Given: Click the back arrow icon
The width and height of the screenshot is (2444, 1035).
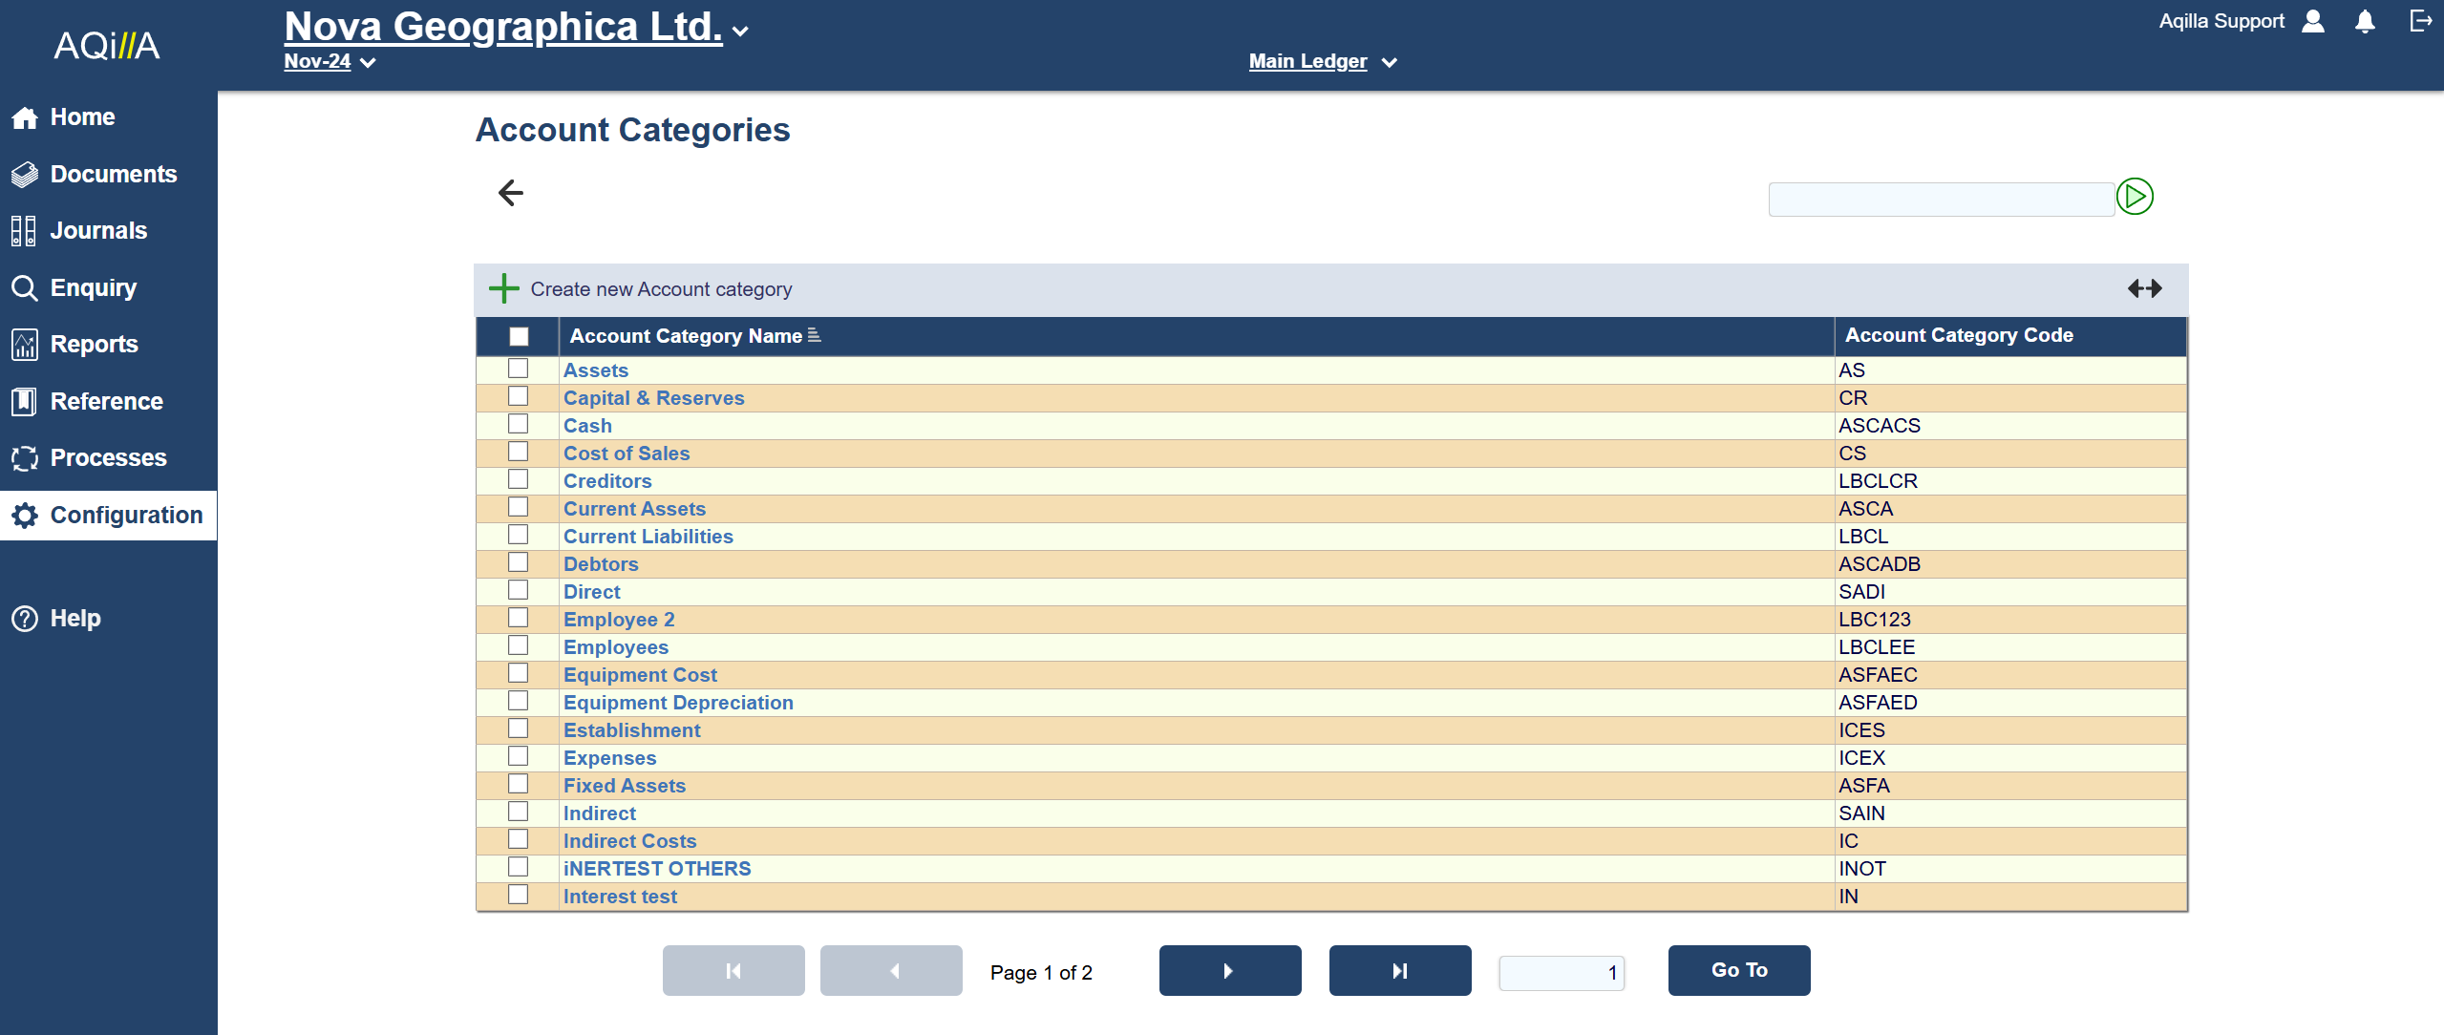Looking at the screenshot, I should [x=511, y=193].
